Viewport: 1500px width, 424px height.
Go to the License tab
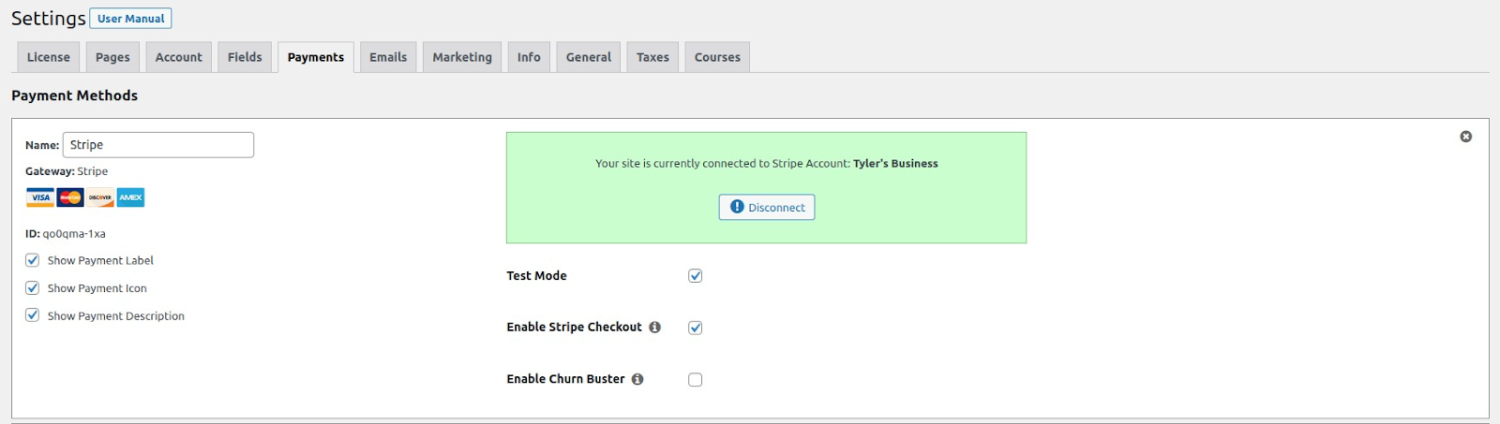[x=49, y=57]
